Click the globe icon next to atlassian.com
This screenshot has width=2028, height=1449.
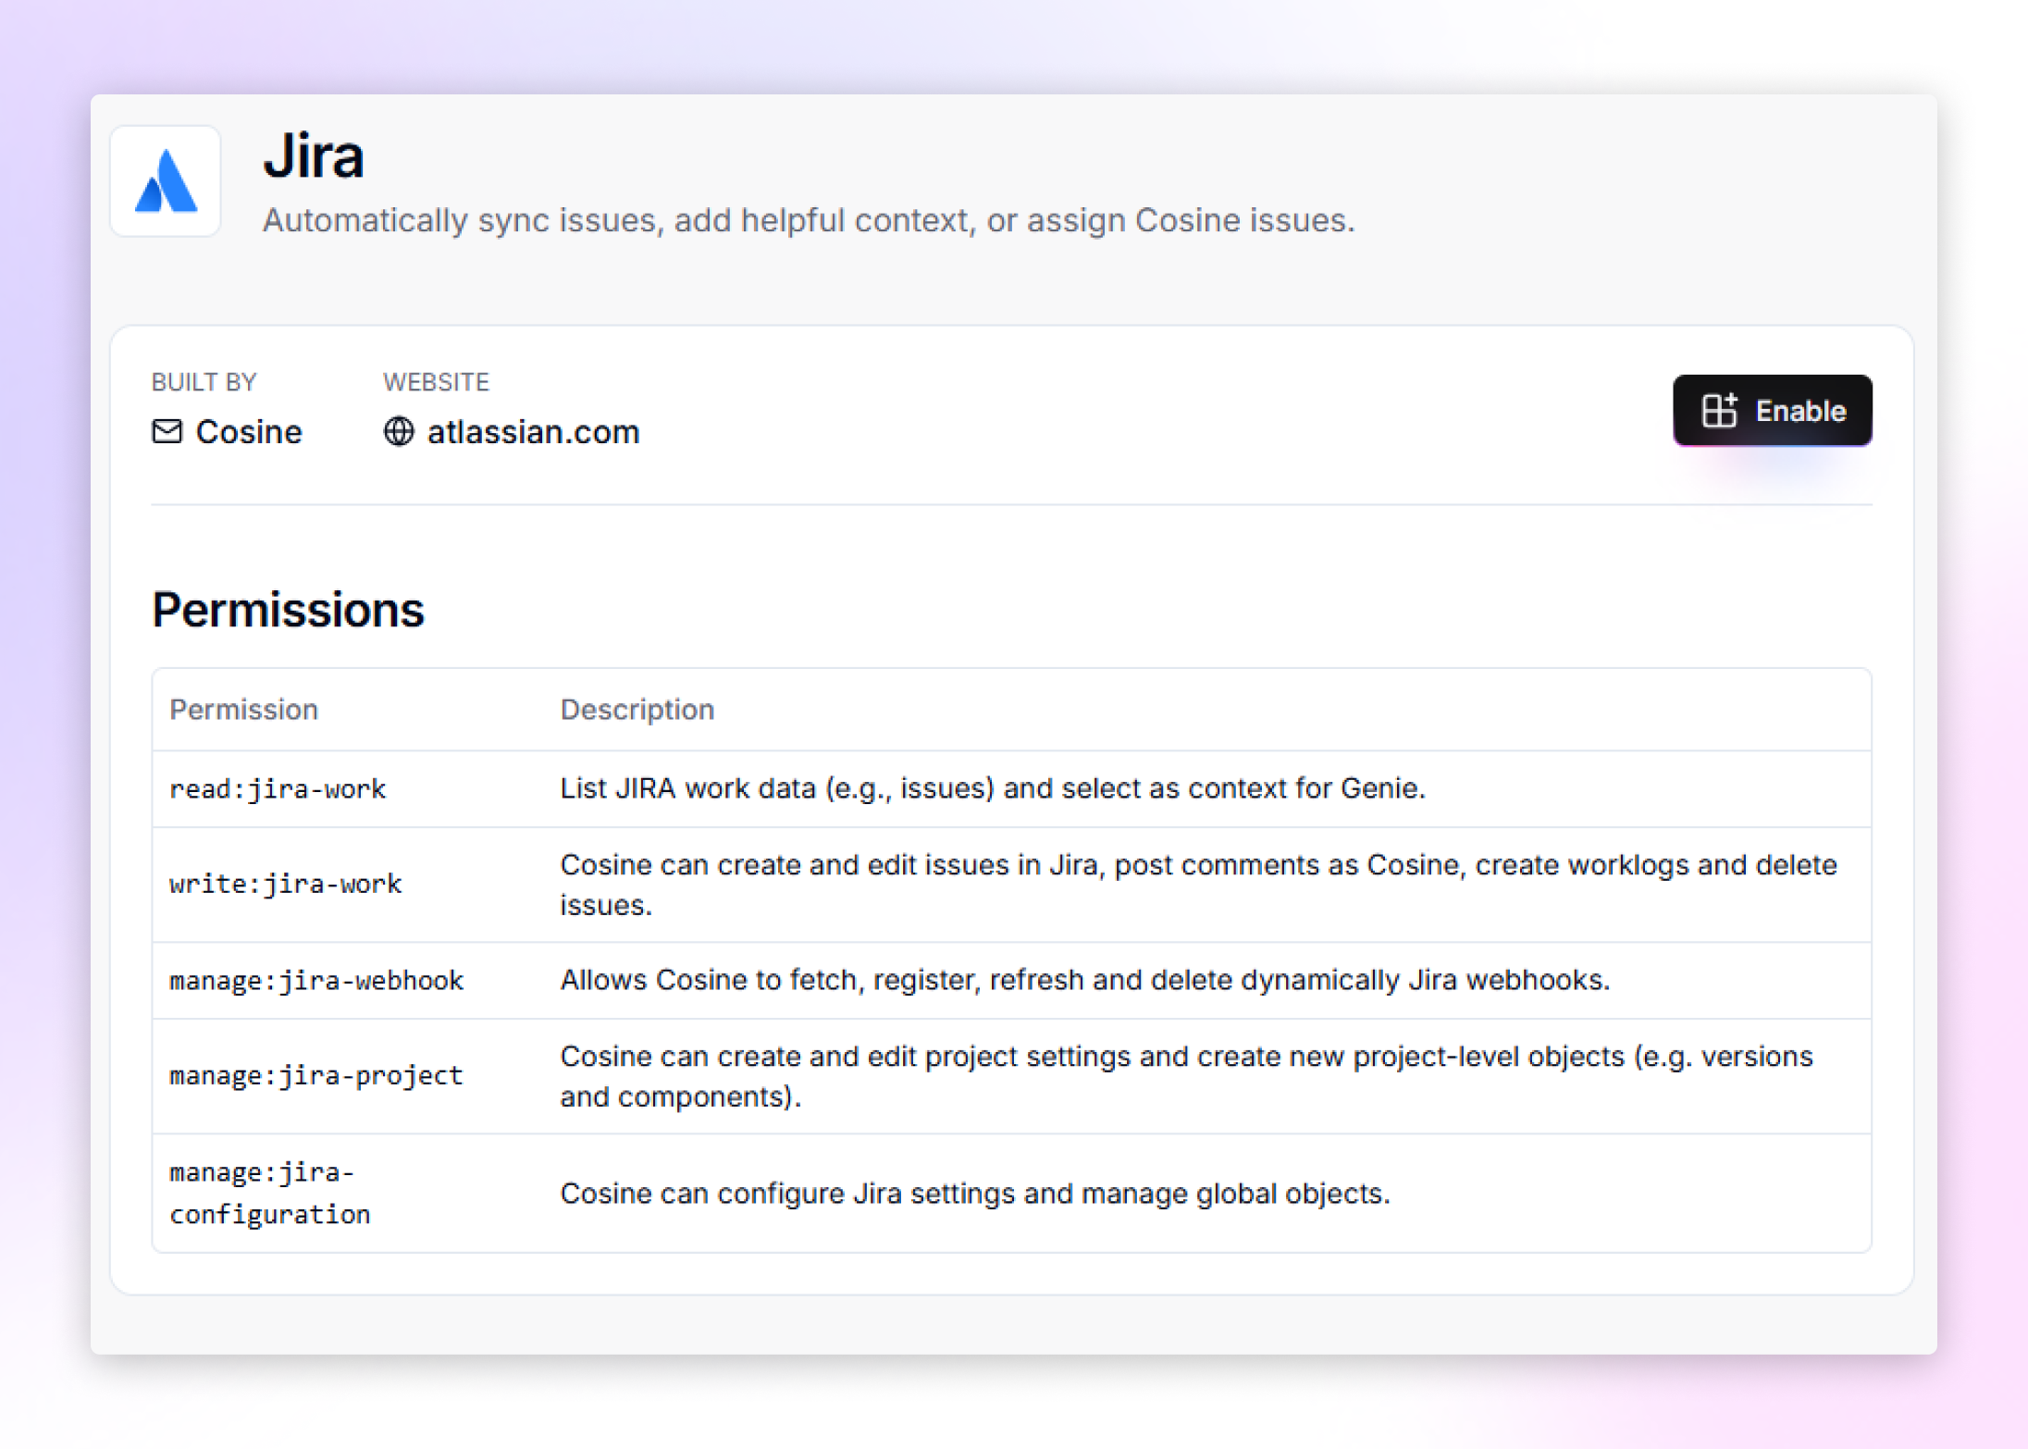[x=399, y=431]
